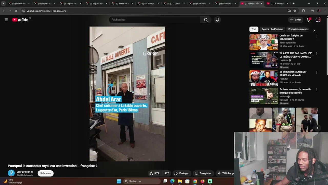Open the YouTube hamburger guide menu
Screen dimensions: 328x185
click(6, 20)
